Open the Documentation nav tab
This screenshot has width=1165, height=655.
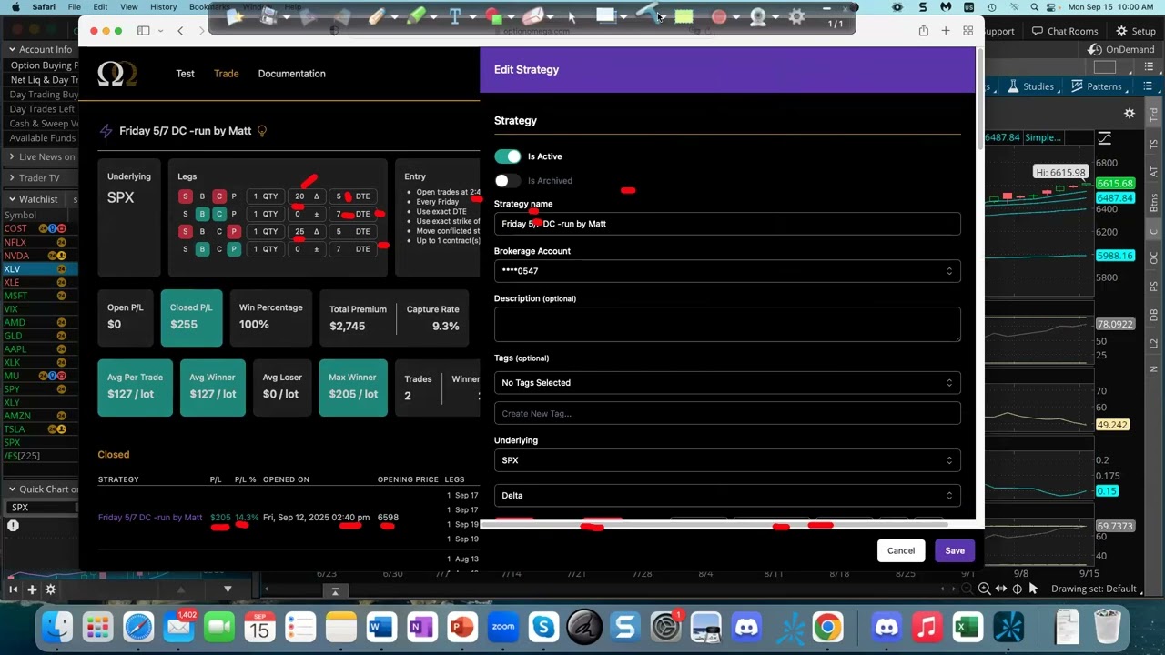(x=291, y=74)
